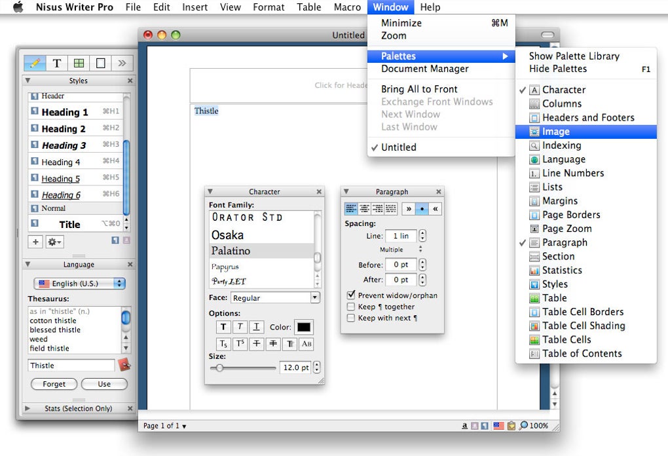
Task: Open the Face Regular dropdown
Action: [275, 297]
